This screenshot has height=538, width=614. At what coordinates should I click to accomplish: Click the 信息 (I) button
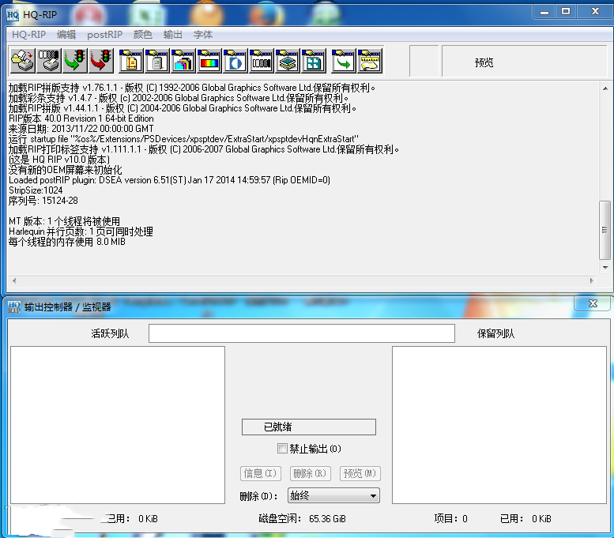pyautogui.click(x=261, y=473)
